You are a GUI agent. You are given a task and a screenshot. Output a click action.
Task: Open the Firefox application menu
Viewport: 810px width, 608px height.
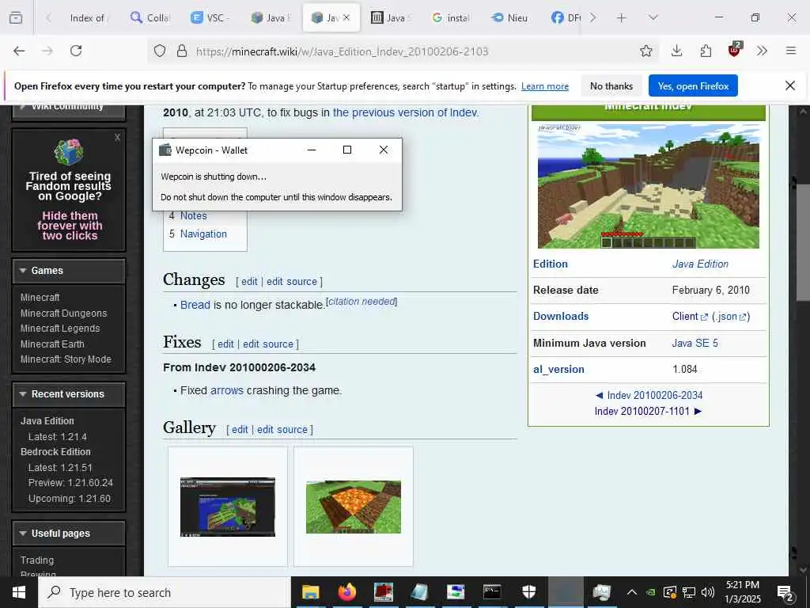pos(791,51)
